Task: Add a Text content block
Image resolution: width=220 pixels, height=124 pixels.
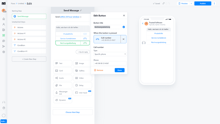Action: (x=63, y=63)
